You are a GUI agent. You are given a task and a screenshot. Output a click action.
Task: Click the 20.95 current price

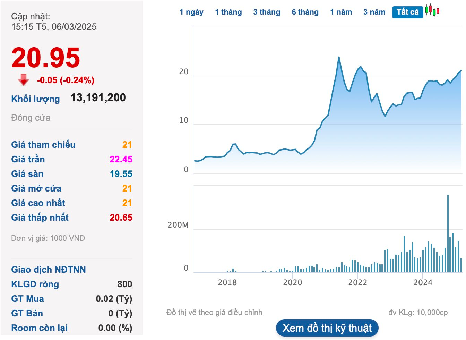(46, 58)
